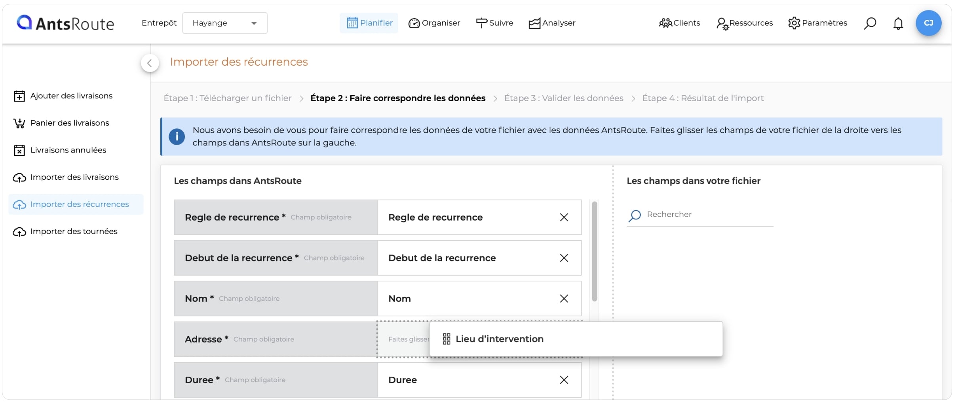Go back to Étape 1 Télécharger un fichier
This screenshot has height=402, width=954.
tap(228, 98)
